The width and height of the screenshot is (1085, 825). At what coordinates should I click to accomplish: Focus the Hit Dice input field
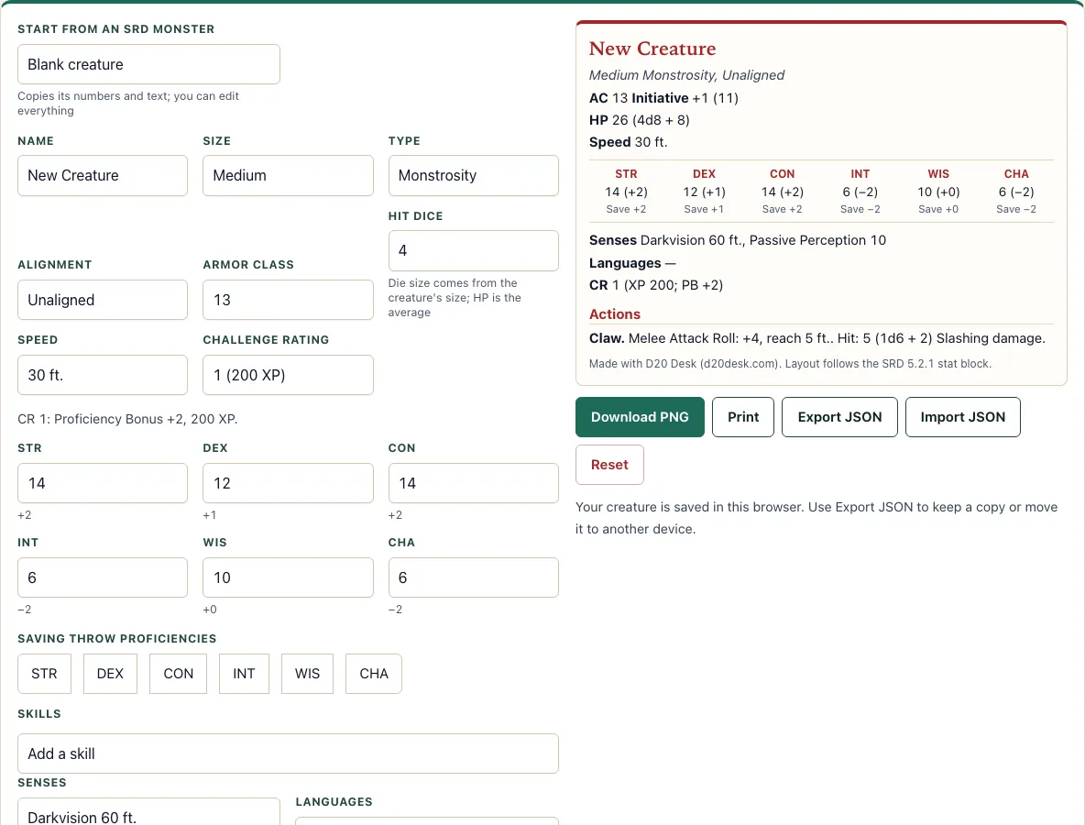473,250
